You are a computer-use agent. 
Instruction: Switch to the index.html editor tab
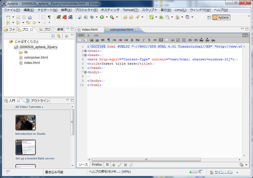point(90,30)
